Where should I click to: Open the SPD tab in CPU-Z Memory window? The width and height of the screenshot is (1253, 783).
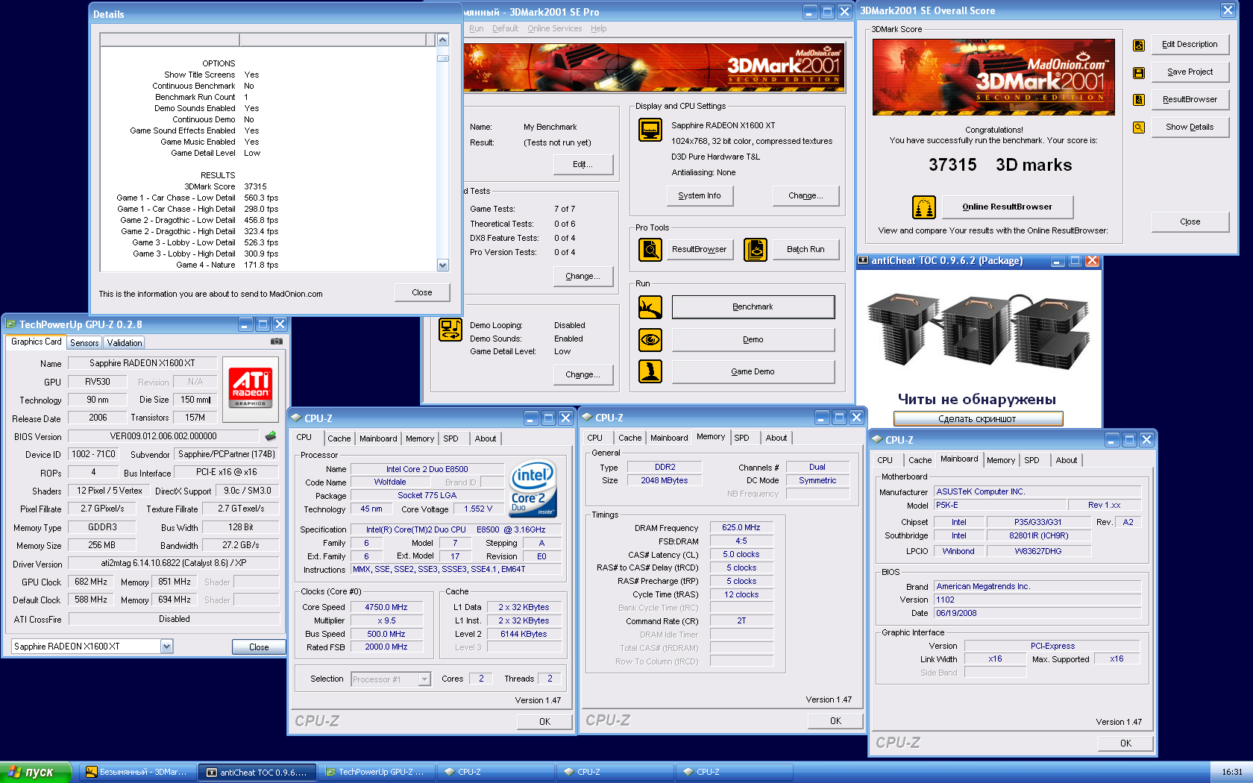click(741, 438)
